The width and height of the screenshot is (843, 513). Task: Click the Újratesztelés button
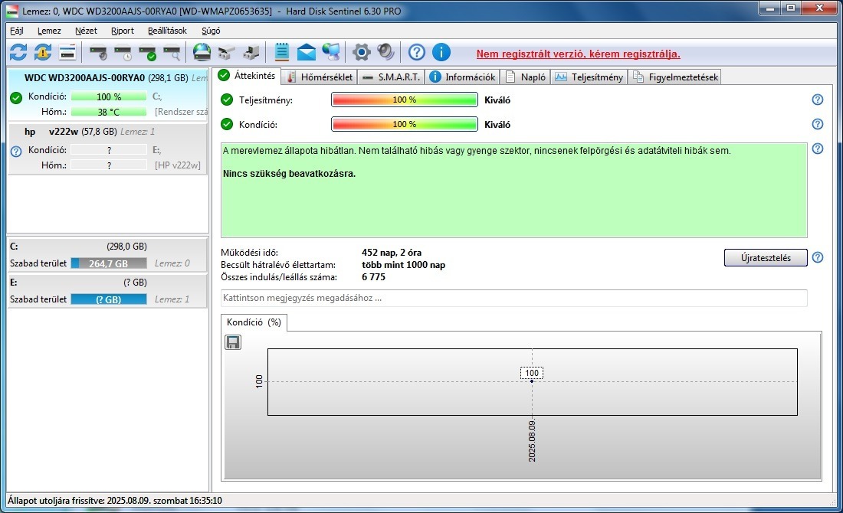tap(766, 258)
